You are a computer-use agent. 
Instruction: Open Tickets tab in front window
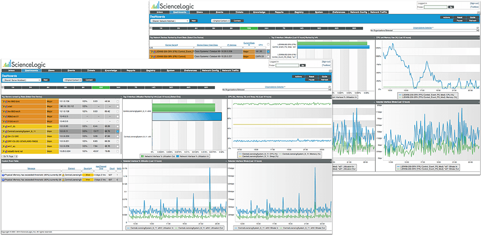coord(91,70)
